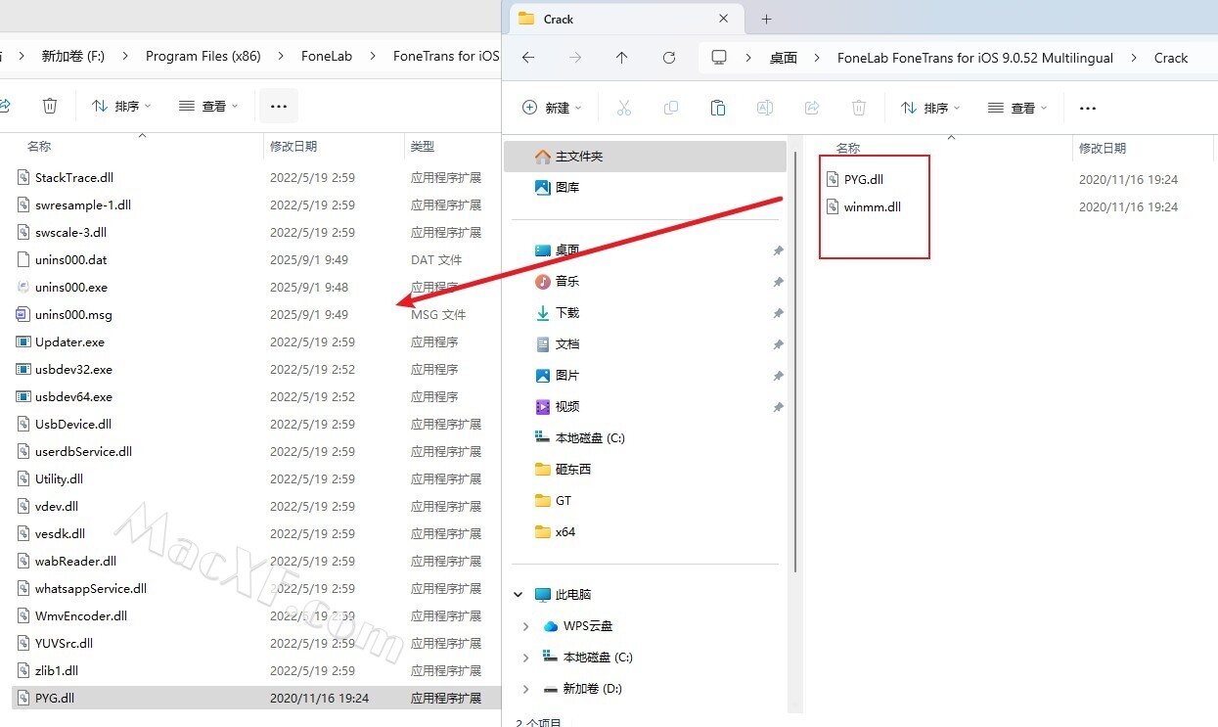Open the 查看 dropdown in Crack window
The width and height of the screenshot is (1218, 727).
pos(1017,108)
